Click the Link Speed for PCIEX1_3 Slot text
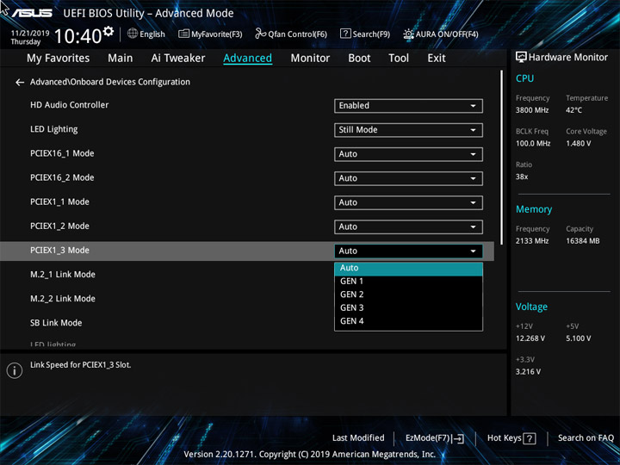The image size is (620, 465). (80, 365)
